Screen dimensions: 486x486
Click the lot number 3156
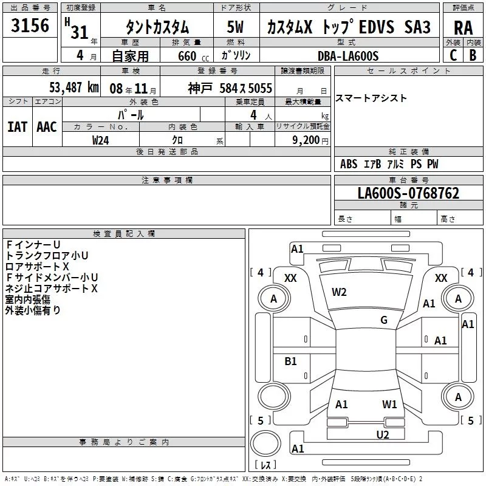[x=30, y=26]
